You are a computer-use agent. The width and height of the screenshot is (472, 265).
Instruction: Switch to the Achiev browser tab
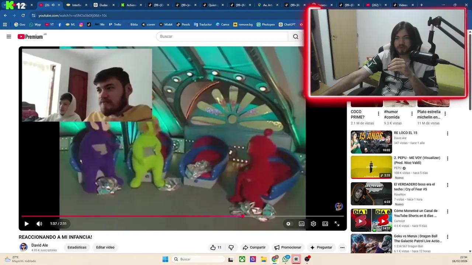click(x=131, y=5)
